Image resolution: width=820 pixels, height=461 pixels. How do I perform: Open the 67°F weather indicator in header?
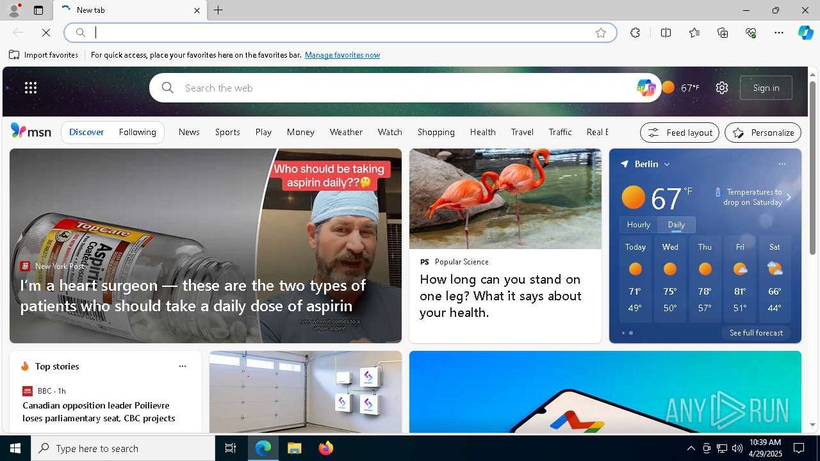(681, 88)
